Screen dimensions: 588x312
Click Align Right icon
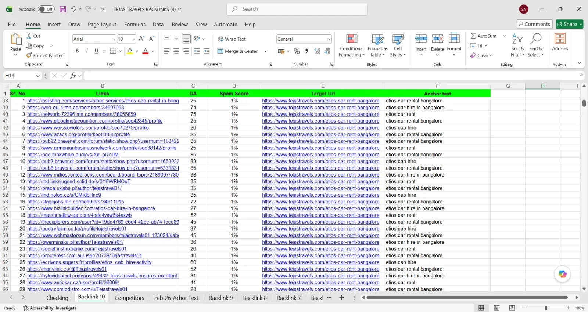click(x=186, y=51)
